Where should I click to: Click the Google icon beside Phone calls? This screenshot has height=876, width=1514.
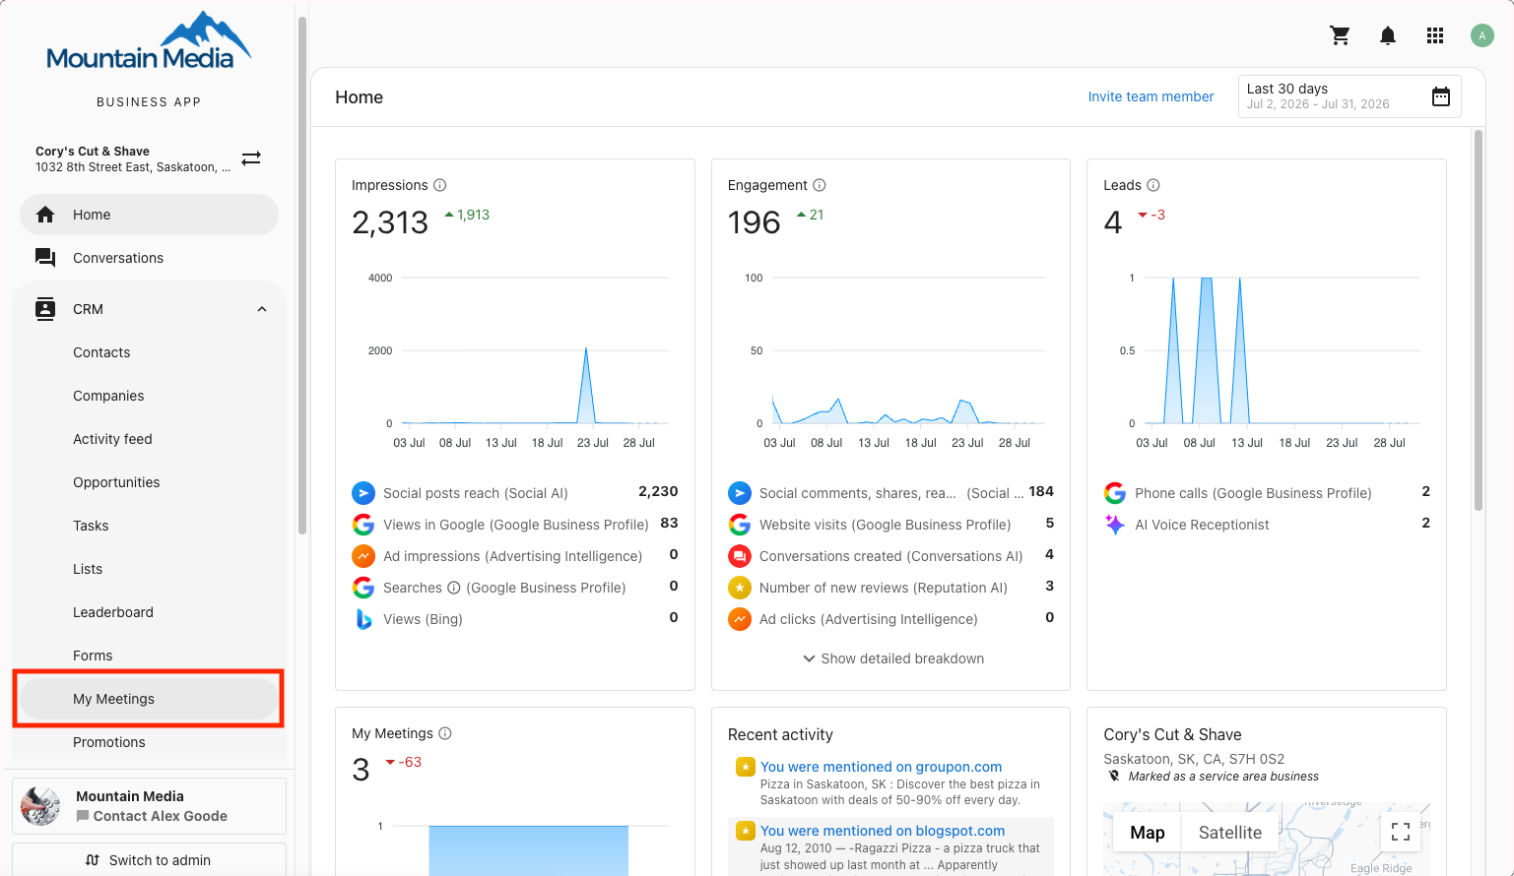[1115, 493]
